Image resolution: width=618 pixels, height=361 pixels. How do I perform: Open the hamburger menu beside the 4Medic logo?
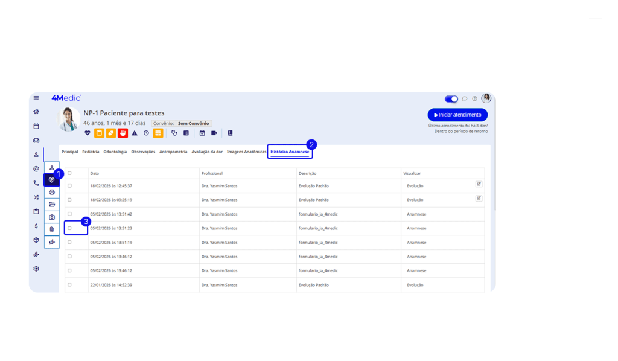tap(36, 98)
